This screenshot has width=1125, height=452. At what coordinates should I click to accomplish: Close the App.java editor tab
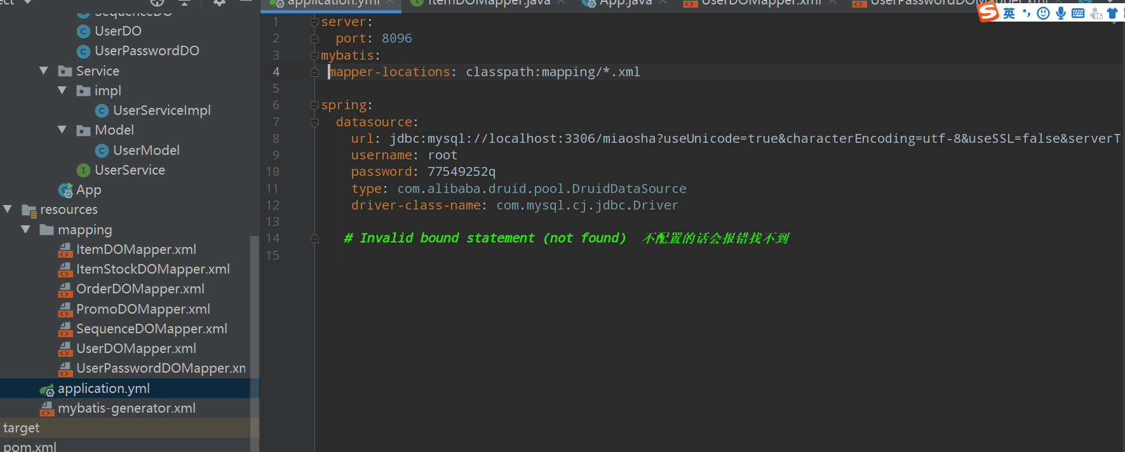(663, 3)
